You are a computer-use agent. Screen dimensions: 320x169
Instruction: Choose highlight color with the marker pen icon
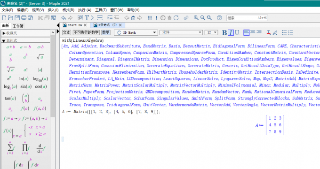275,32
